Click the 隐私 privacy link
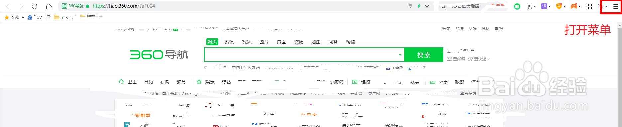 [485, 29]
